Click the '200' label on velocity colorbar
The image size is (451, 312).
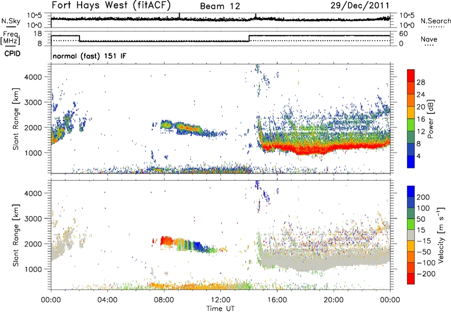tap(423, 197)
